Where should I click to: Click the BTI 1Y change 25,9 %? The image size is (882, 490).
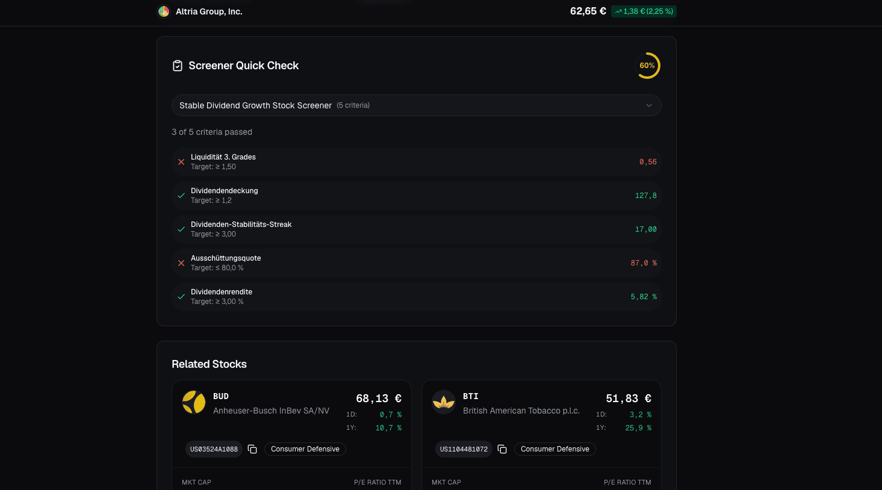[638, 428]
